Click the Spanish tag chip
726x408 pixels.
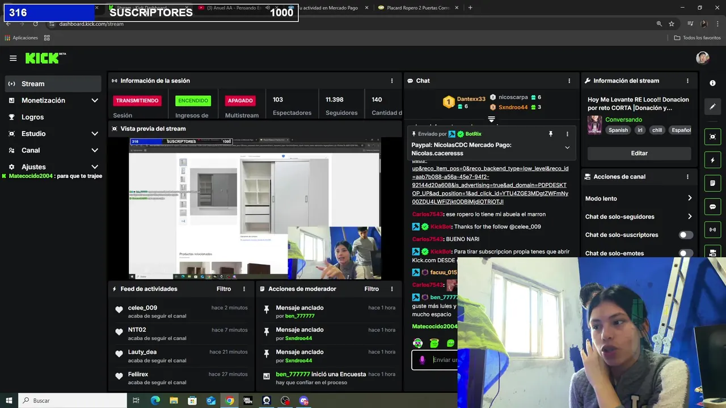pos(618,130)
